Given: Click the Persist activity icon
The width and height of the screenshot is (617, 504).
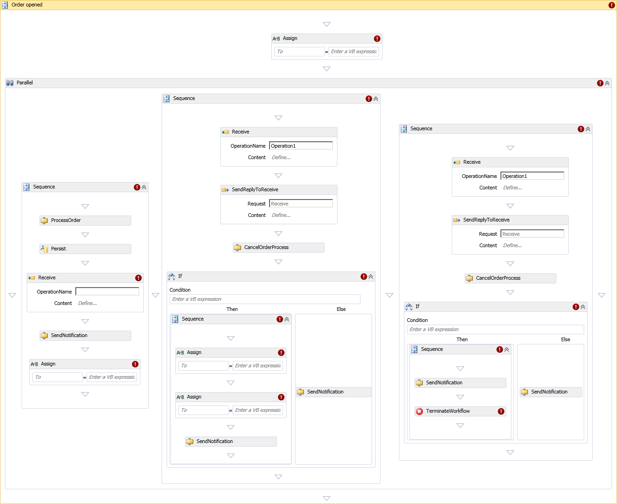Looking at the screenshot, I should [x=45, y=249].
